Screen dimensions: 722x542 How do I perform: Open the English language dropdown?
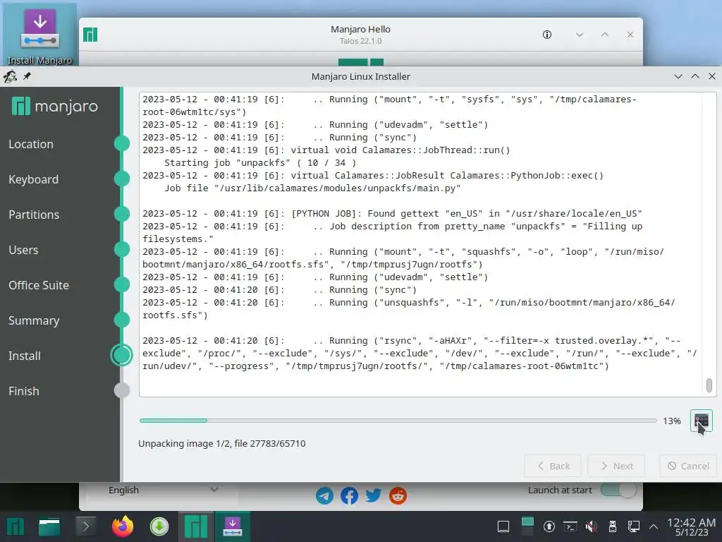click(x=162, y=490)
